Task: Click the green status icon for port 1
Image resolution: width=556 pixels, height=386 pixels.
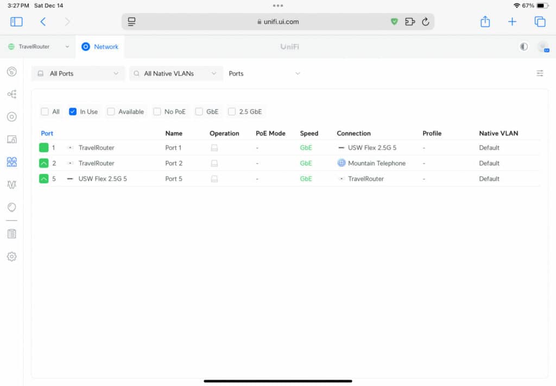Action: (x=43, y=148)
